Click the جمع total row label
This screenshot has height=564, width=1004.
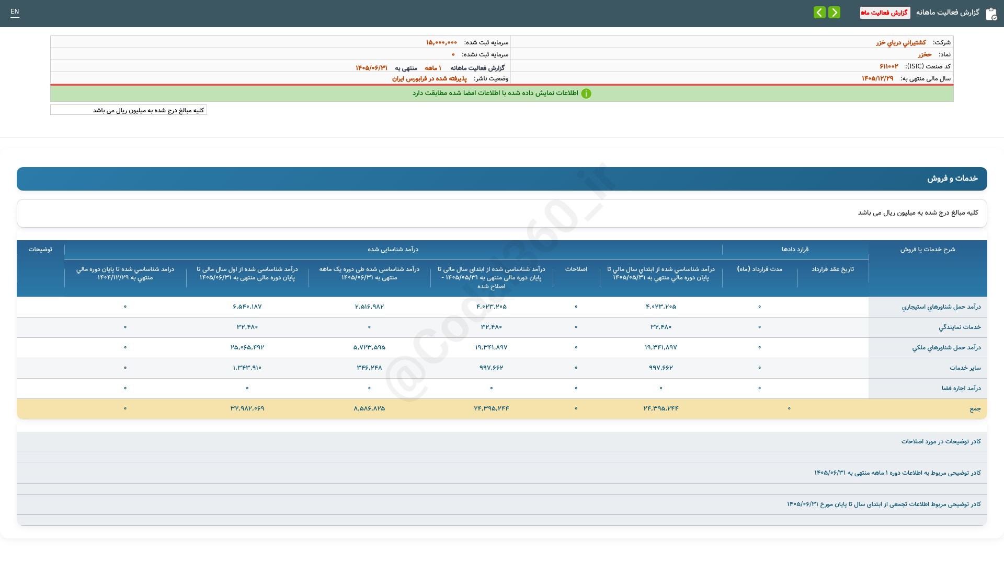tap(975, 409)
